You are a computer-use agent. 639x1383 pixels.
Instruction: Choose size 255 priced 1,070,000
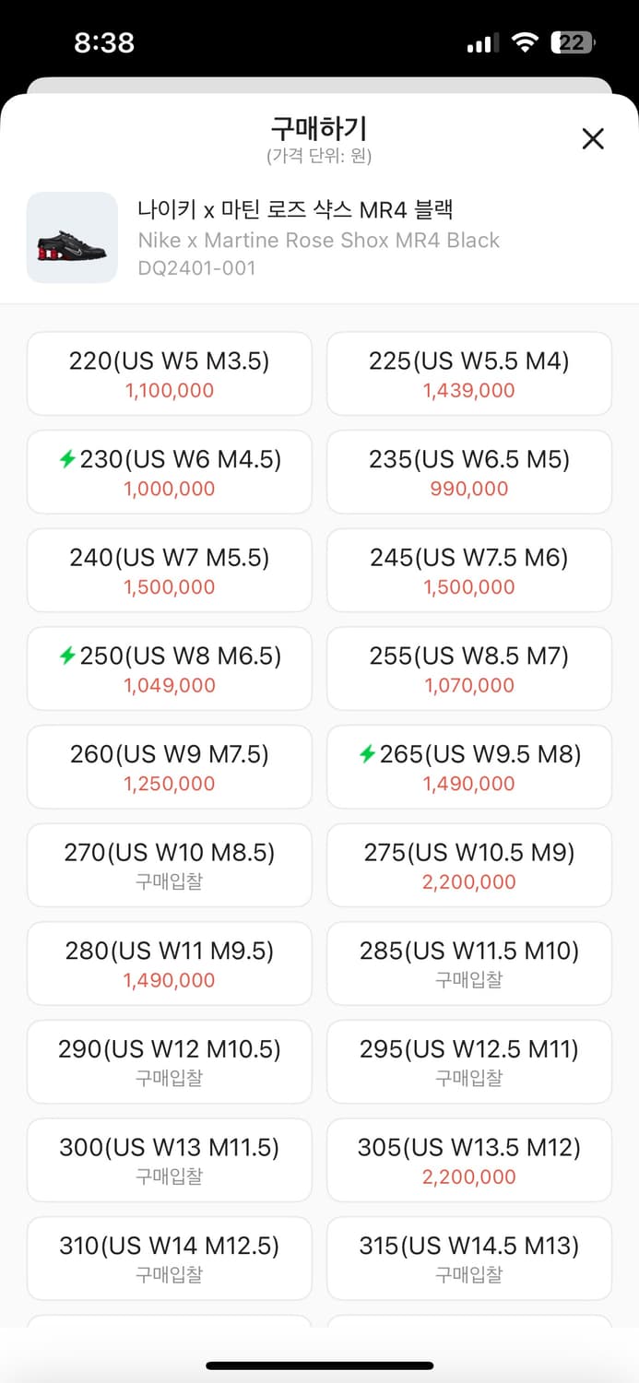(468, 668)
